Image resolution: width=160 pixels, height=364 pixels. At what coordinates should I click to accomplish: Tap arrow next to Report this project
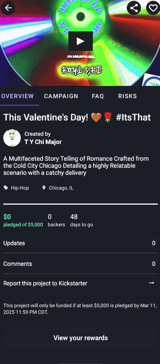pos(151,283)
